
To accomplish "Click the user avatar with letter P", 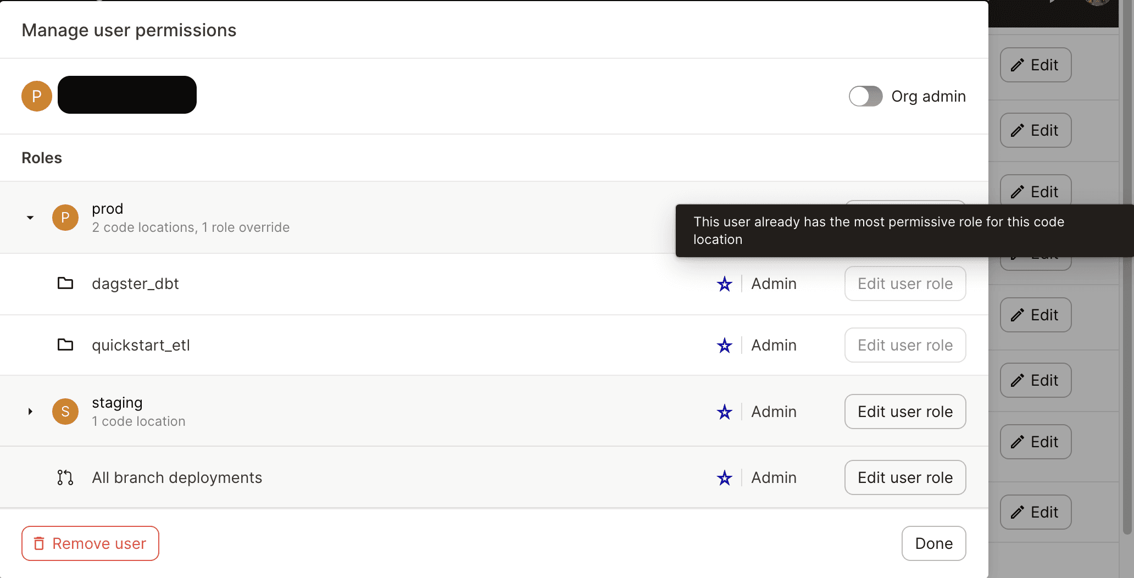I will pyautogui.click(x=37, y=96).
